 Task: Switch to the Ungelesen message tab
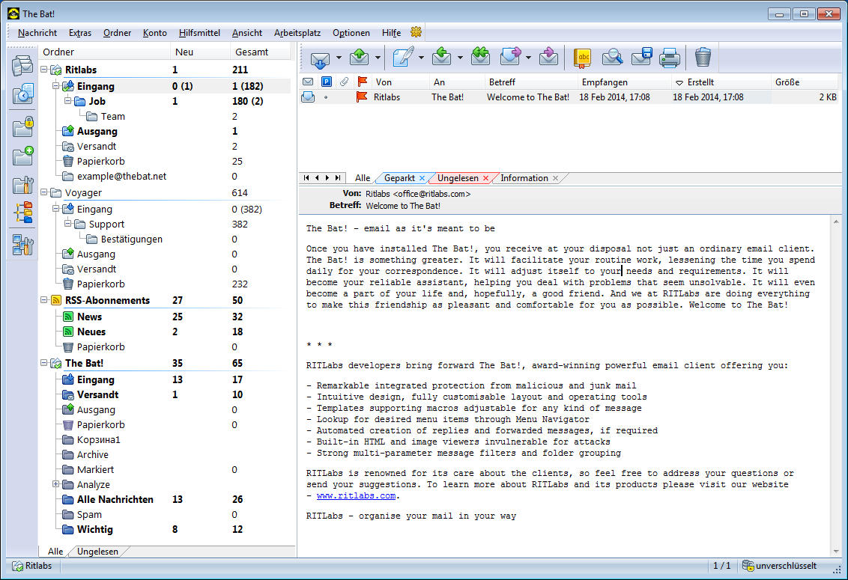pos(457,178)
